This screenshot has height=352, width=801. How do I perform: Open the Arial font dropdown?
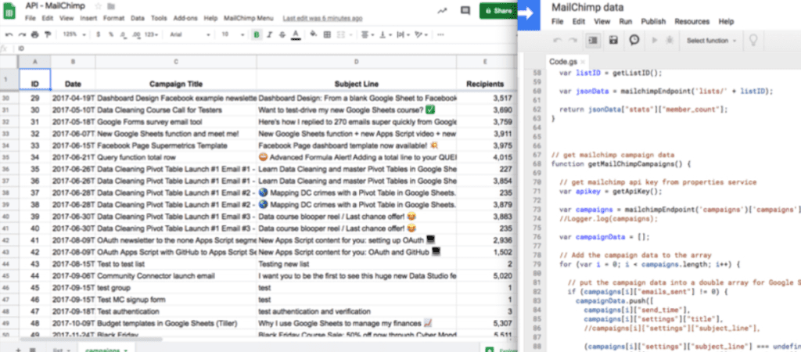189,34
